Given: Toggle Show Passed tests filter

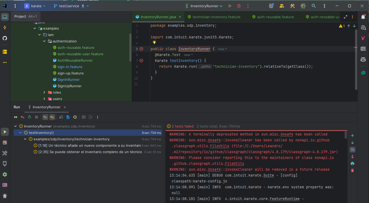Looking at the screenshot, I should pyautogui.click(x=45, y=117).
